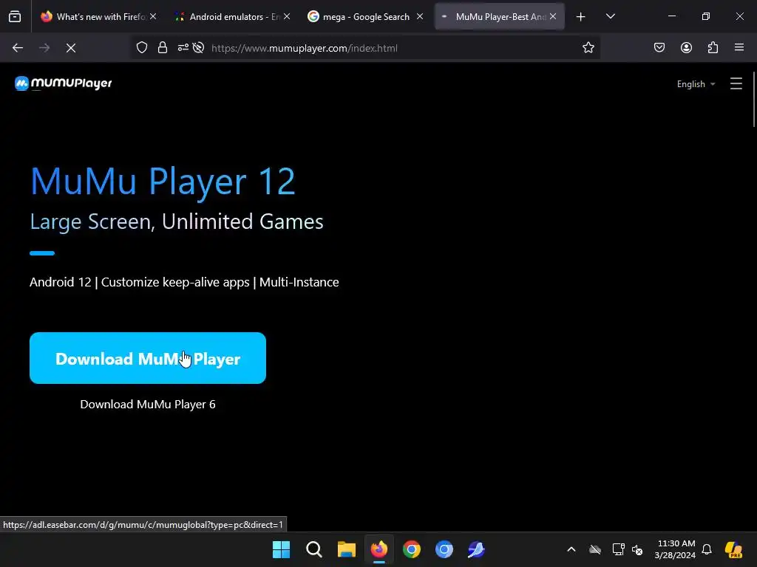Viewport: 757px width, 567px height.
Task: Close the Android emulators tab
Action: click(287, 16)
